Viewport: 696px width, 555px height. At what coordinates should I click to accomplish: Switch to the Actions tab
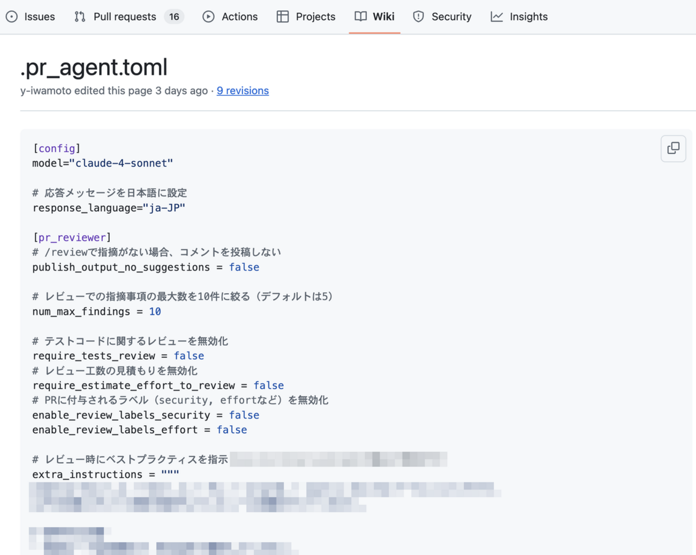coord(230,17)
